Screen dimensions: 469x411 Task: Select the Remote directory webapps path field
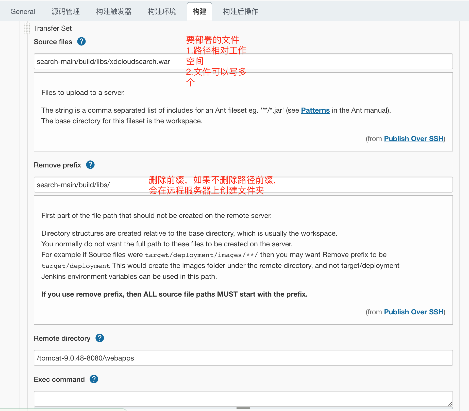pos(127,358)
